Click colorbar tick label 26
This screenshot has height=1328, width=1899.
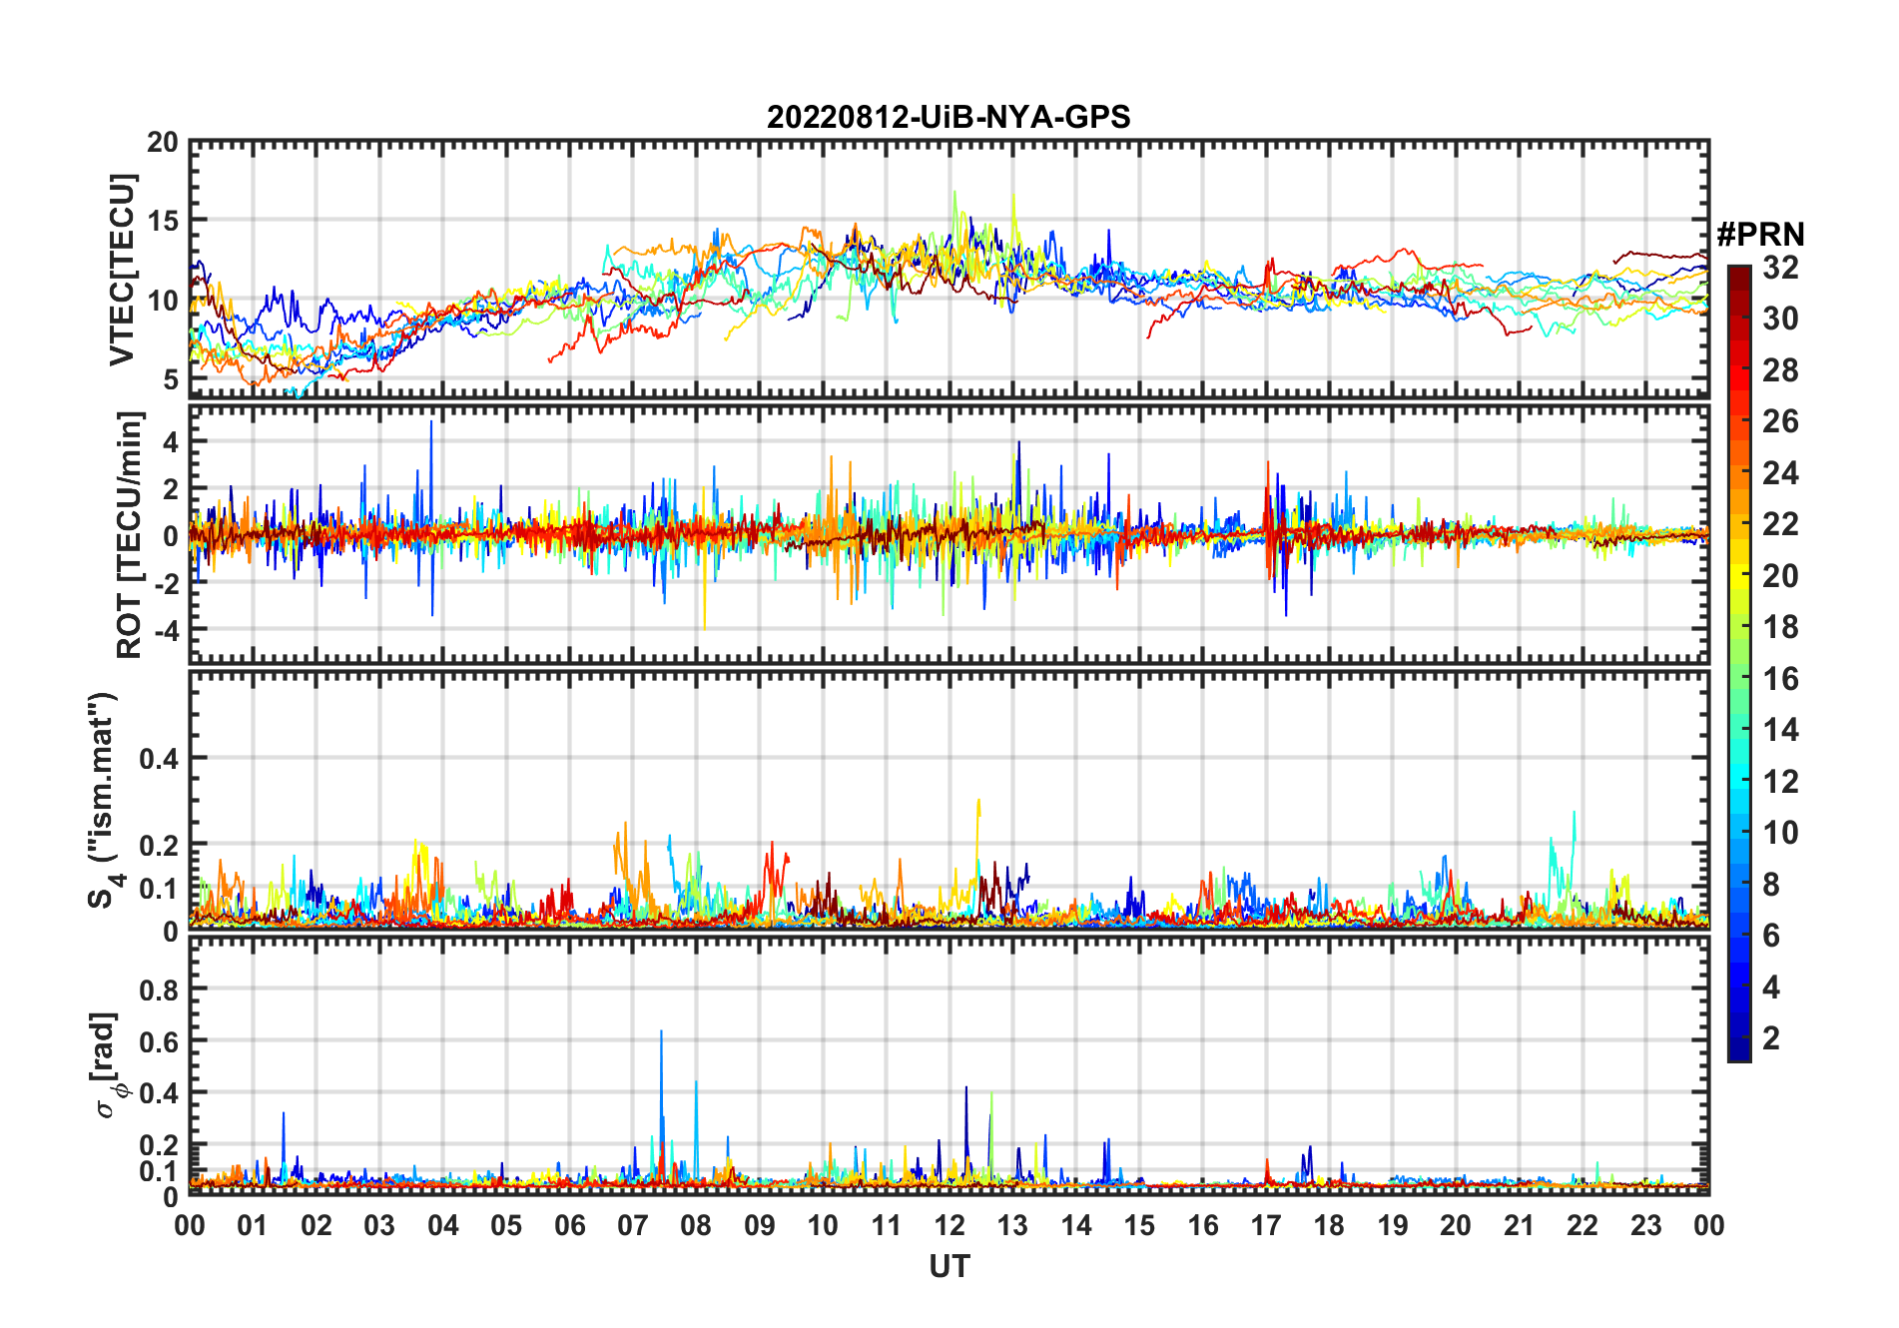[1780, 421]
